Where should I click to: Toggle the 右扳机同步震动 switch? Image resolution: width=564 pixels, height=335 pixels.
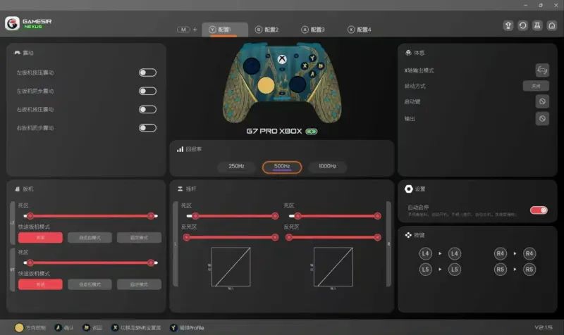click(x=147, y=127)
